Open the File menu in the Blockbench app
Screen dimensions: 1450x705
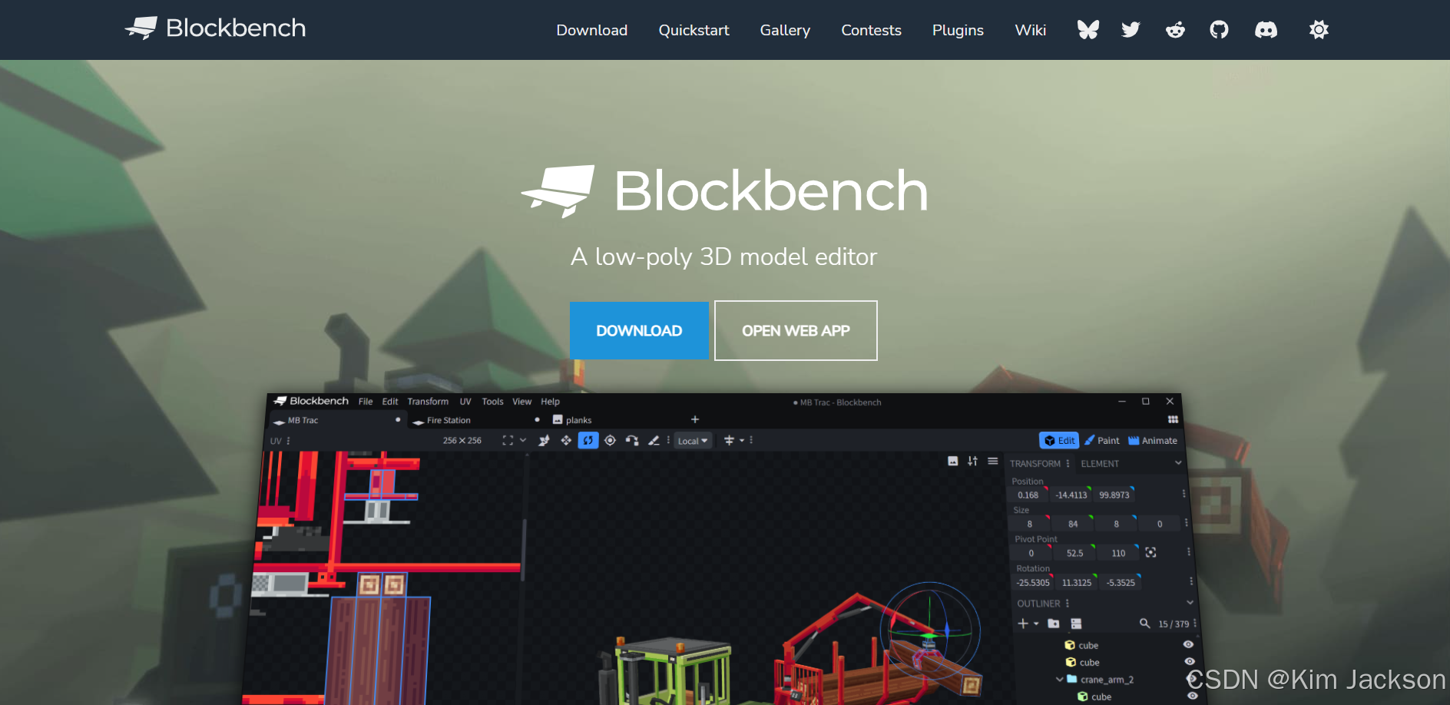pyautogui.click(x=366, y=402)
